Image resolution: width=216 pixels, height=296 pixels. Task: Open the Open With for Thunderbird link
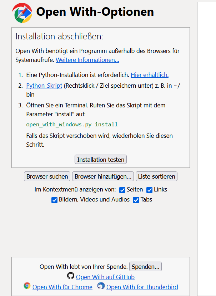(x=142, y=287)
